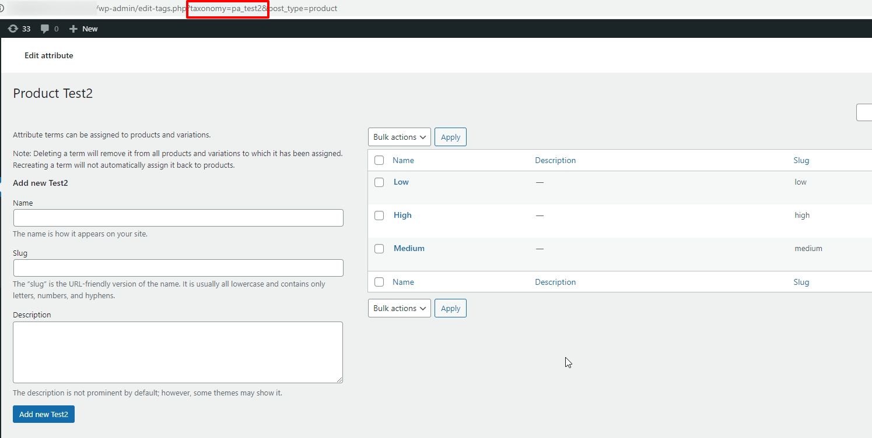Check the box for the High term
Image resolution: width=872 pixels, height=438 pixels.
click(x=379, y=216)
